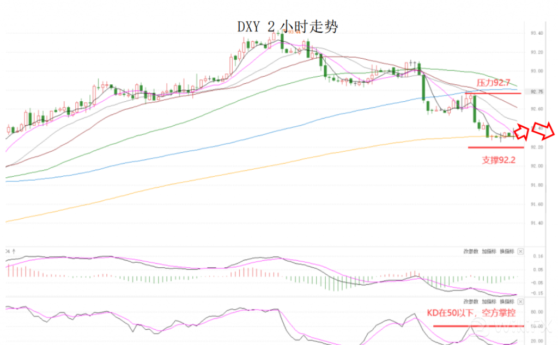Close the KD indicator panel
The width and height of the screenshot is (558, 345).
click(520, 301)
